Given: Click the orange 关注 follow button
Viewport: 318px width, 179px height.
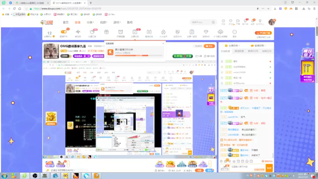Looking at the screenshot, I should pyautogui.click(x=209, y=46).
